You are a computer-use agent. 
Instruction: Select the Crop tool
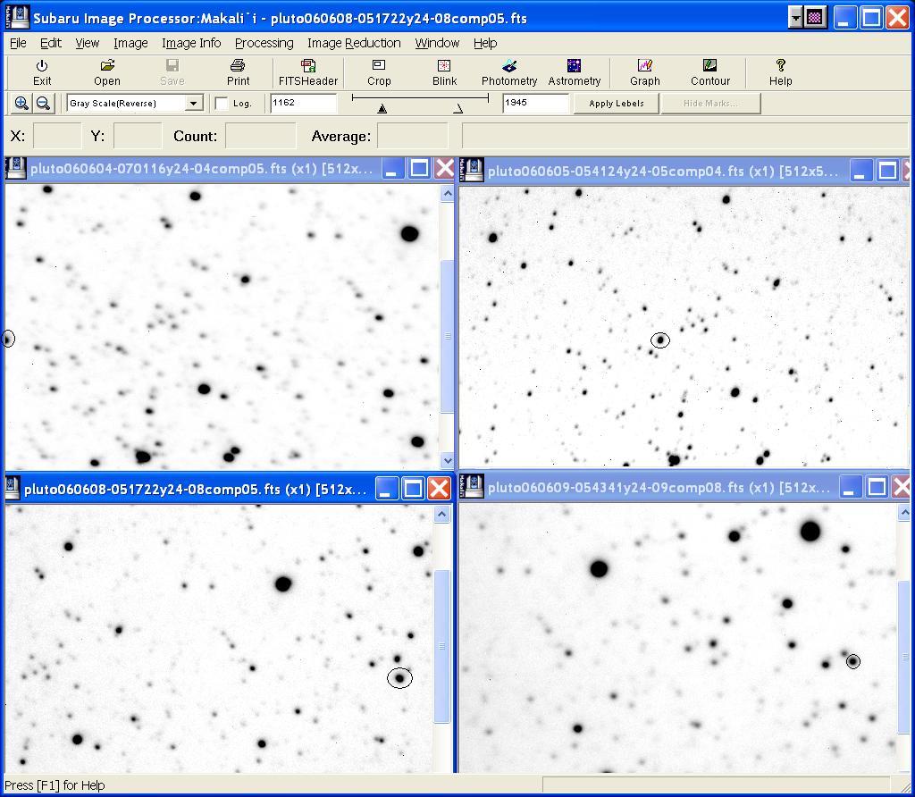pos(379,71)
